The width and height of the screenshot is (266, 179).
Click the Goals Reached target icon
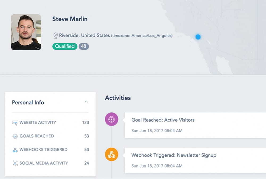pos(15,136)
